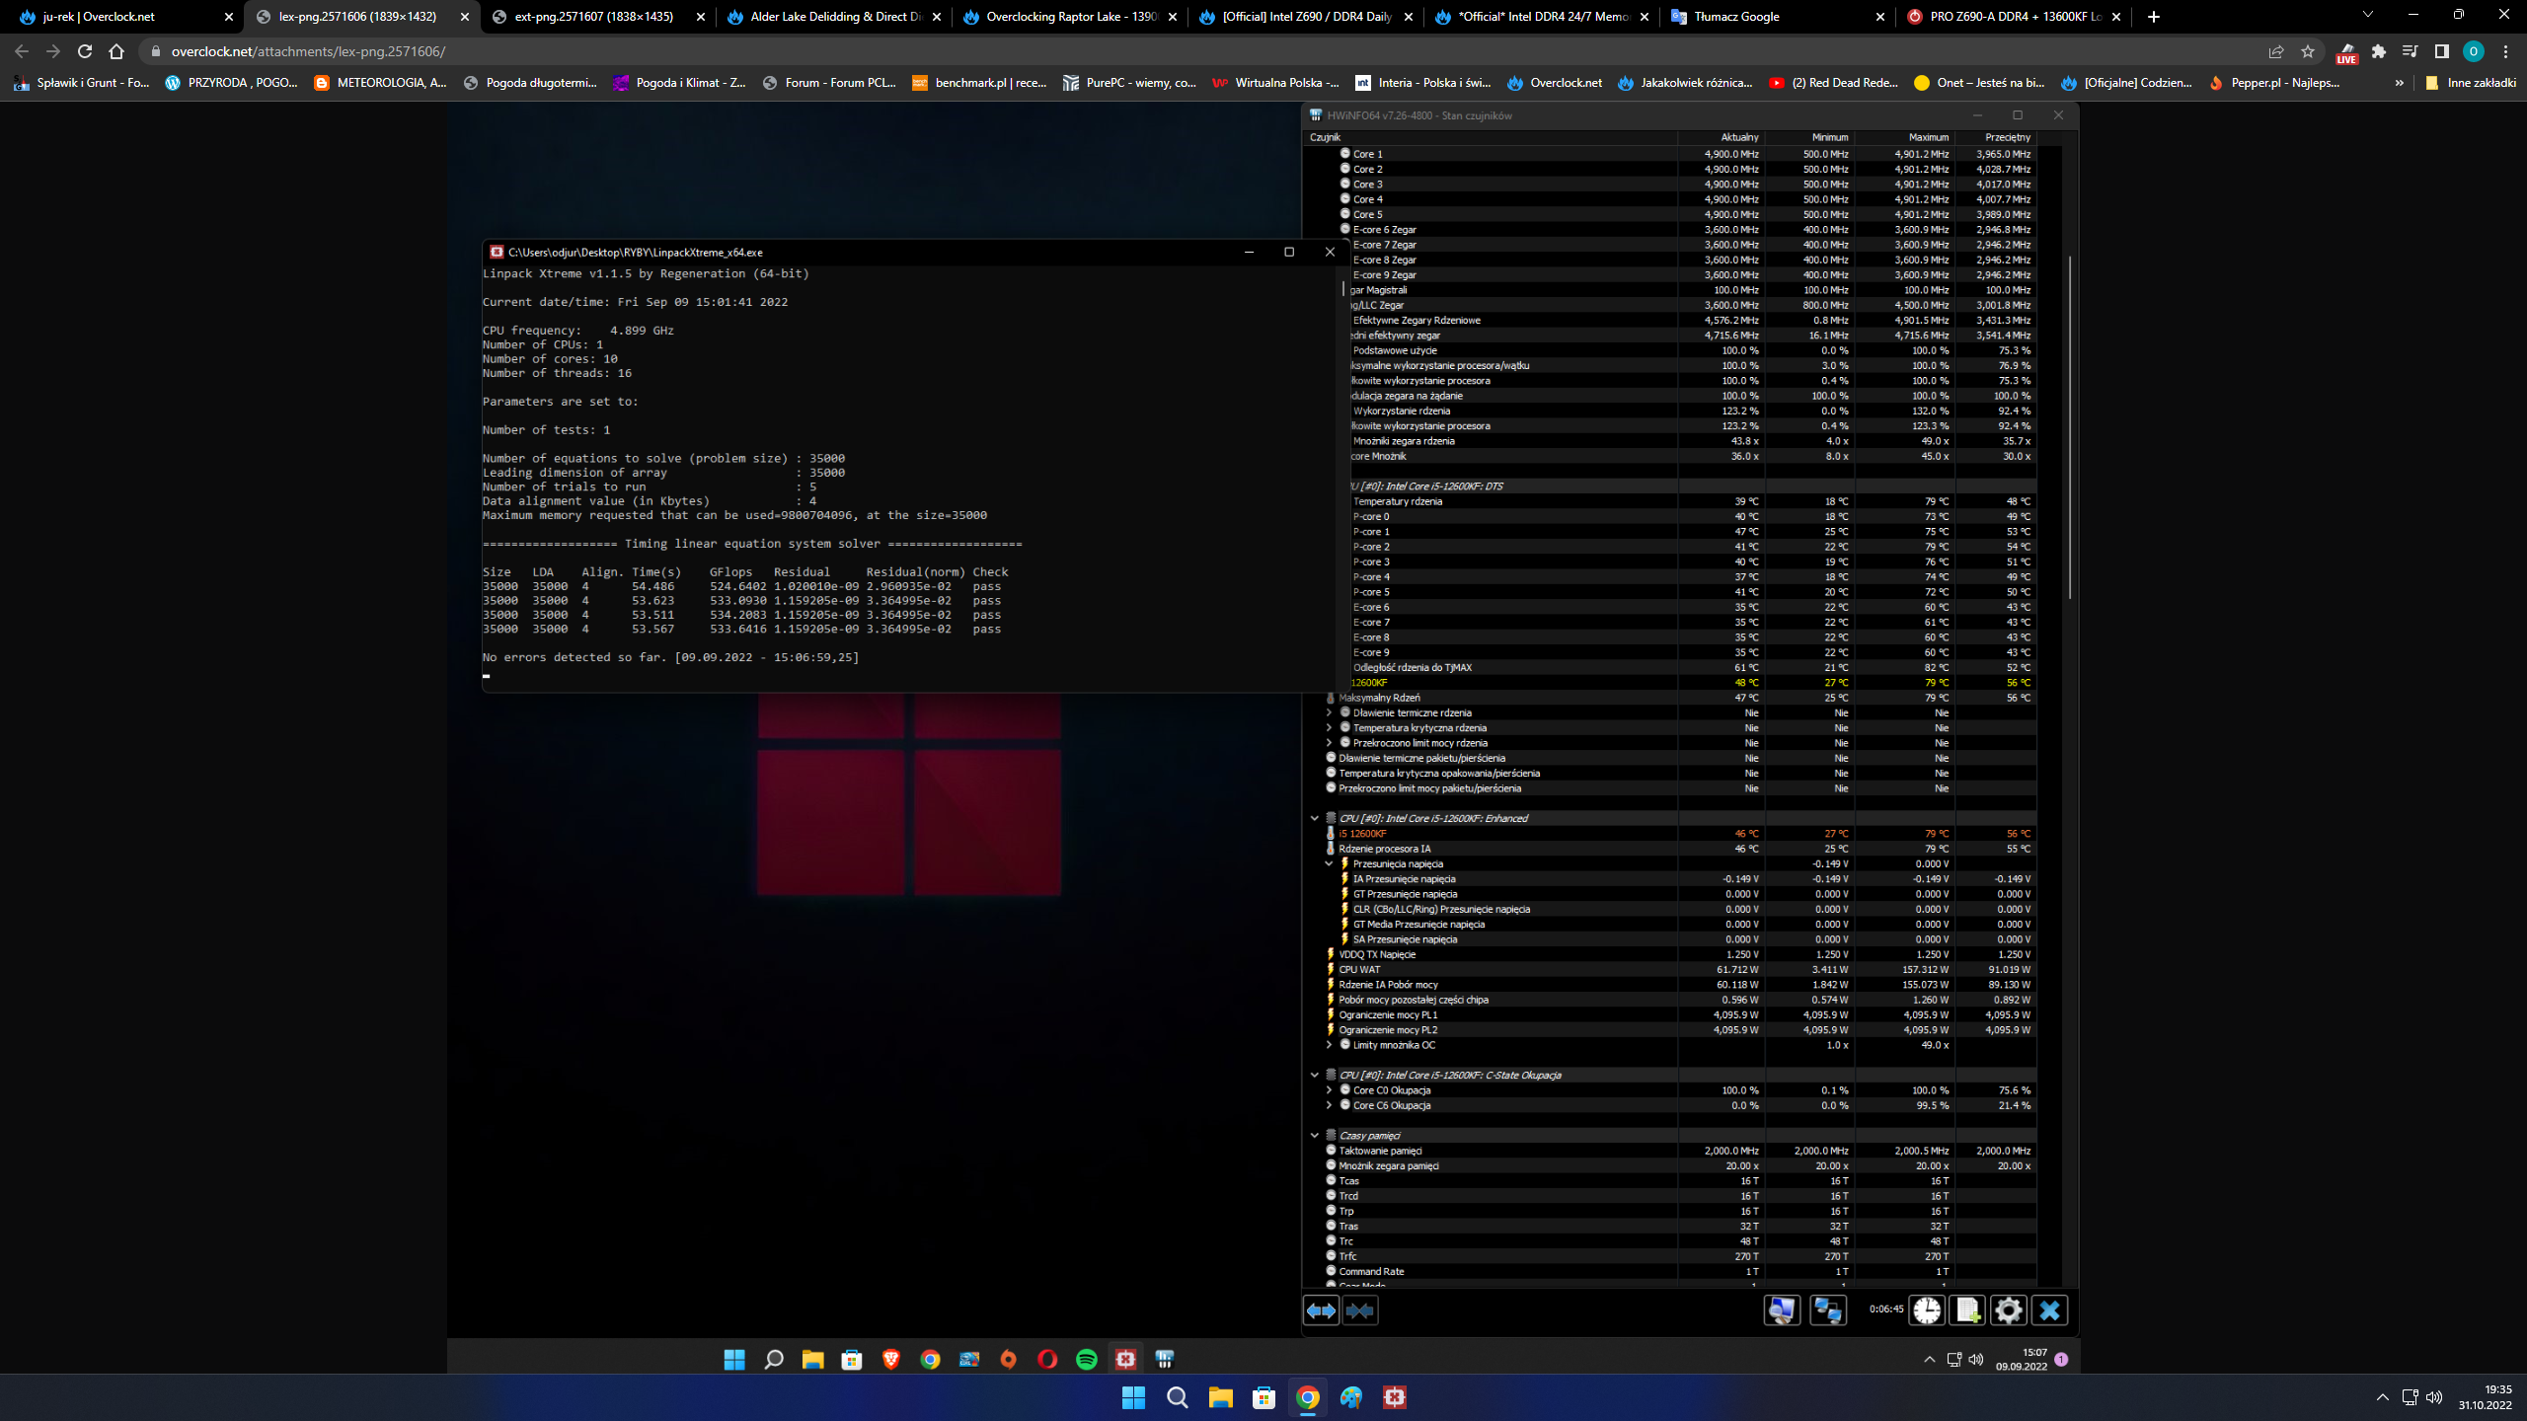Open Microsoft Store from the taskbar
This screenshot has width=2527, height=1421.
click(x=1263, y=1397)
